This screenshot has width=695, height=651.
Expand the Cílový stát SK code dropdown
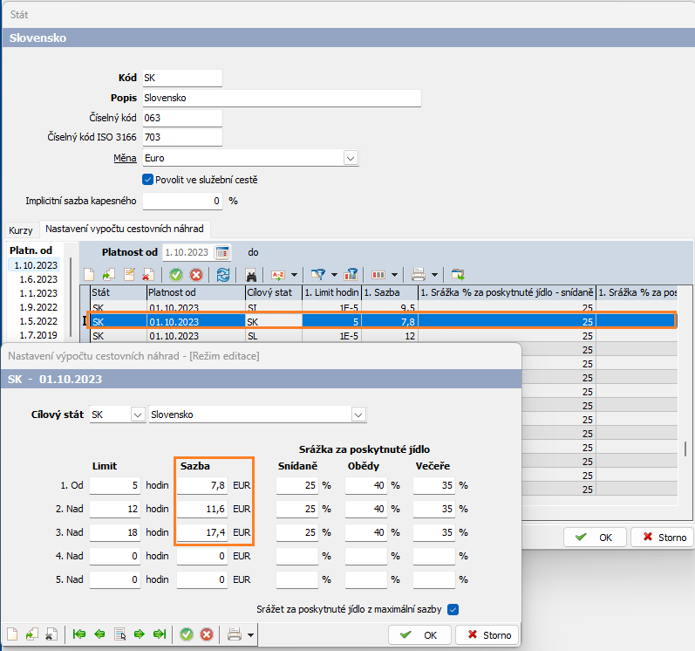(x=136, y=414)
